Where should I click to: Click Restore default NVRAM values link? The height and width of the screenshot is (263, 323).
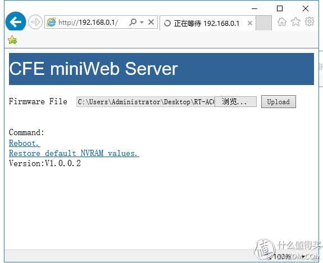[x=74, y=153]
